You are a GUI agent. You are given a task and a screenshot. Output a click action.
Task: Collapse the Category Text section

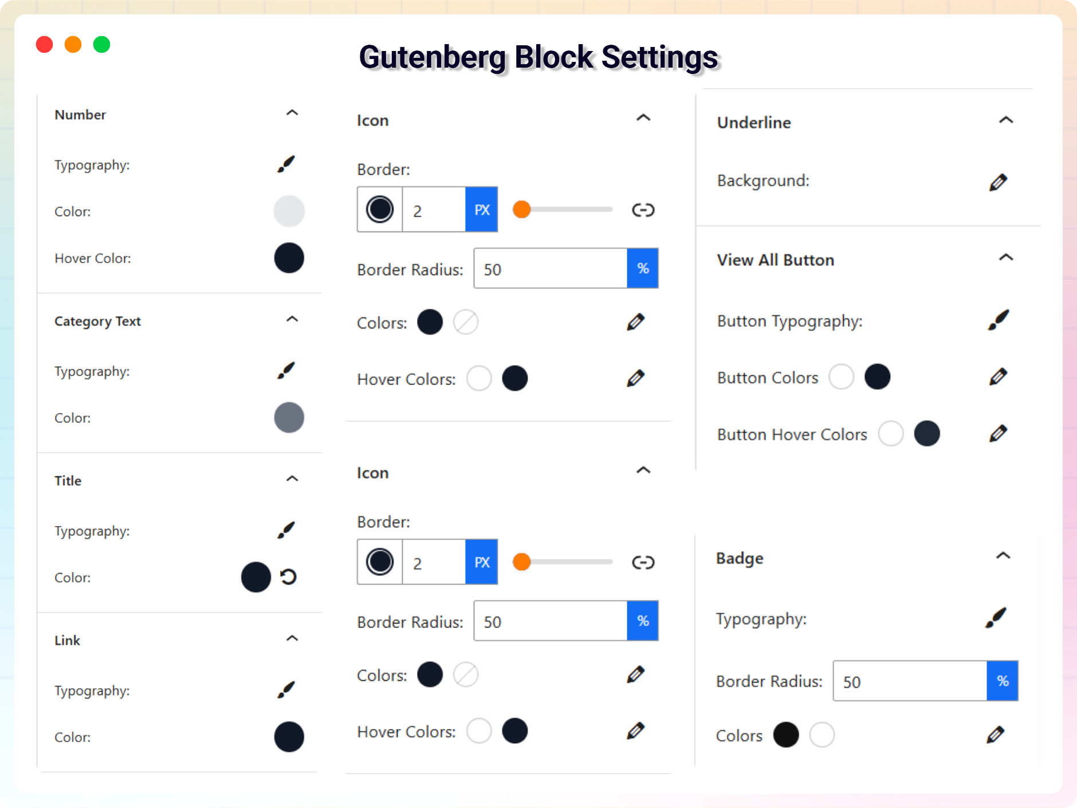292,319
